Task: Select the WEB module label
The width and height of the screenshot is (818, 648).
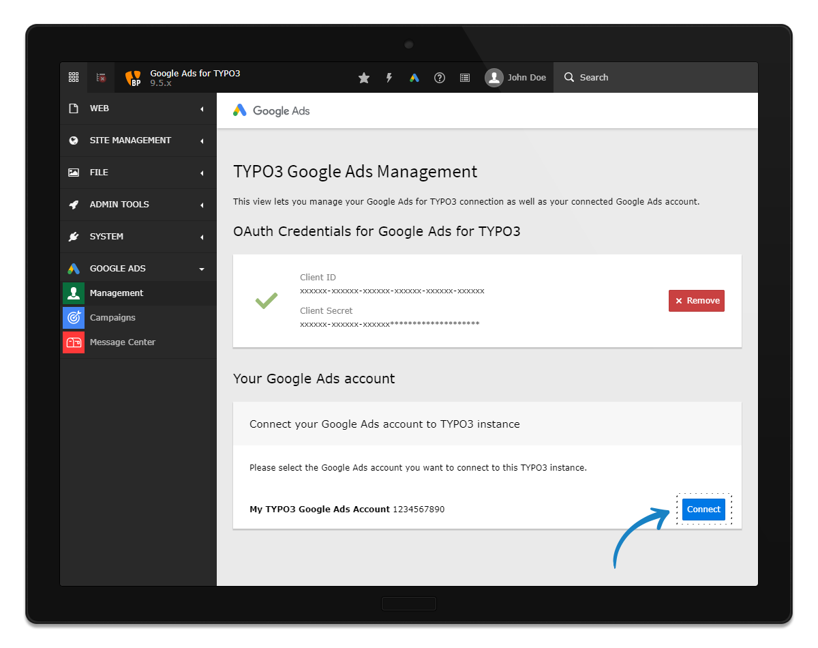Action: tap(100, 108)
